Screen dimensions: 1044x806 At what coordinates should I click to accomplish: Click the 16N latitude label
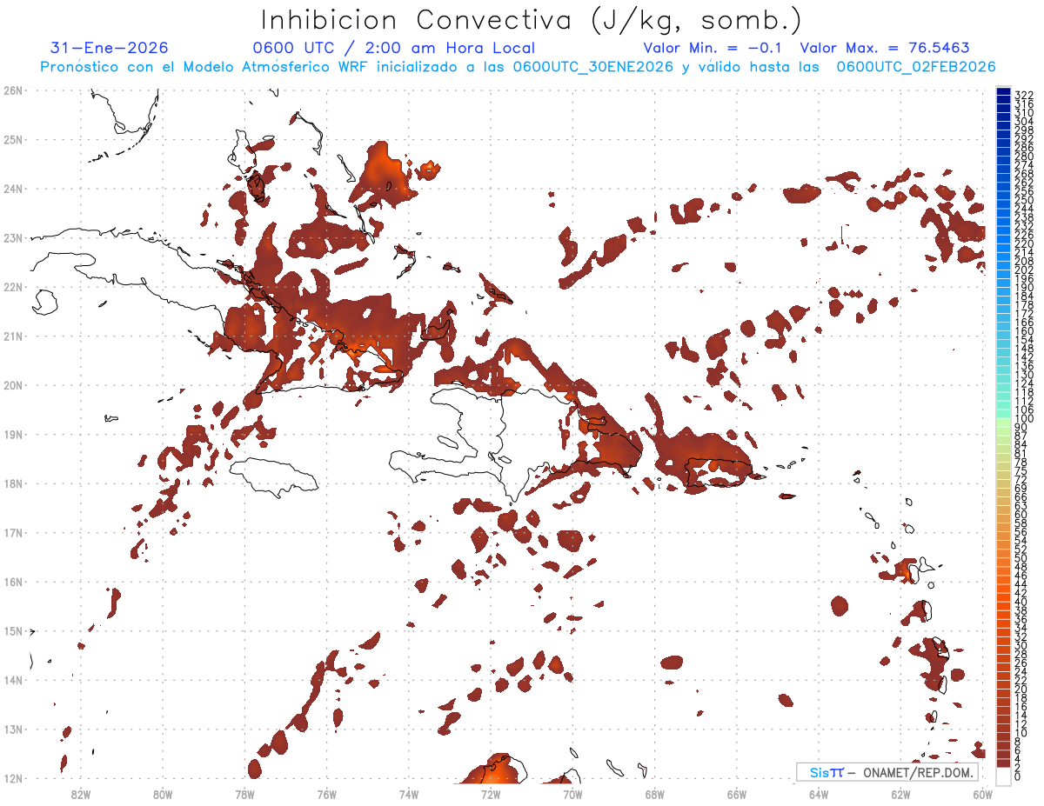12,582
